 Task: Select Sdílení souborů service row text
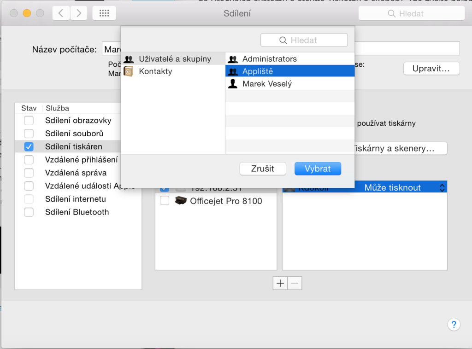(74, 133)
